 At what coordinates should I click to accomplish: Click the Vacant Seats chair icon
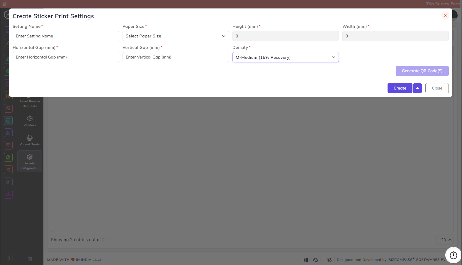30,138
